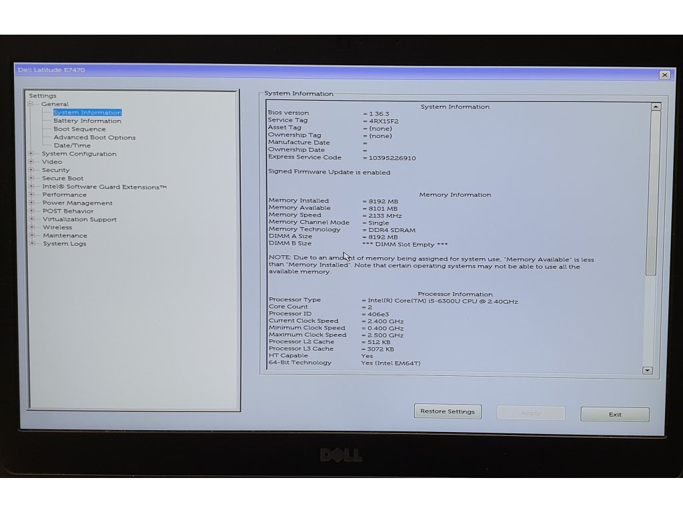This screenshot has width=683, height=512.
Task: Select the POST Behavior label
Action: (68, 211)
